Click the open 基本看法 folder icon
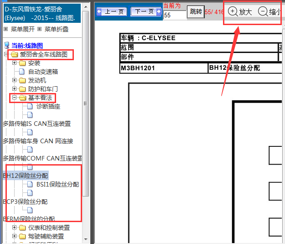The width and height of the screenshot is (285, 244). pyautogui.click(x=23, y=98)
